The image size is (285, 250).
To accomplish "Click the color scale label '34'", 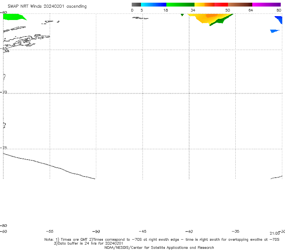I will pos(193,10).
